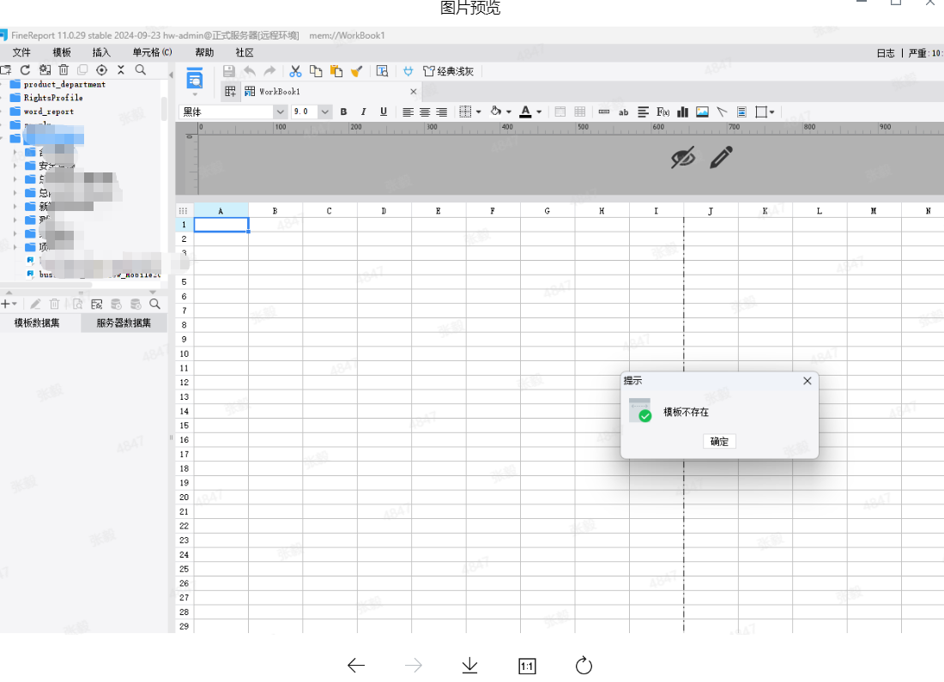
Task: Click the undo arrow
Action: click(x=249, y=71)
